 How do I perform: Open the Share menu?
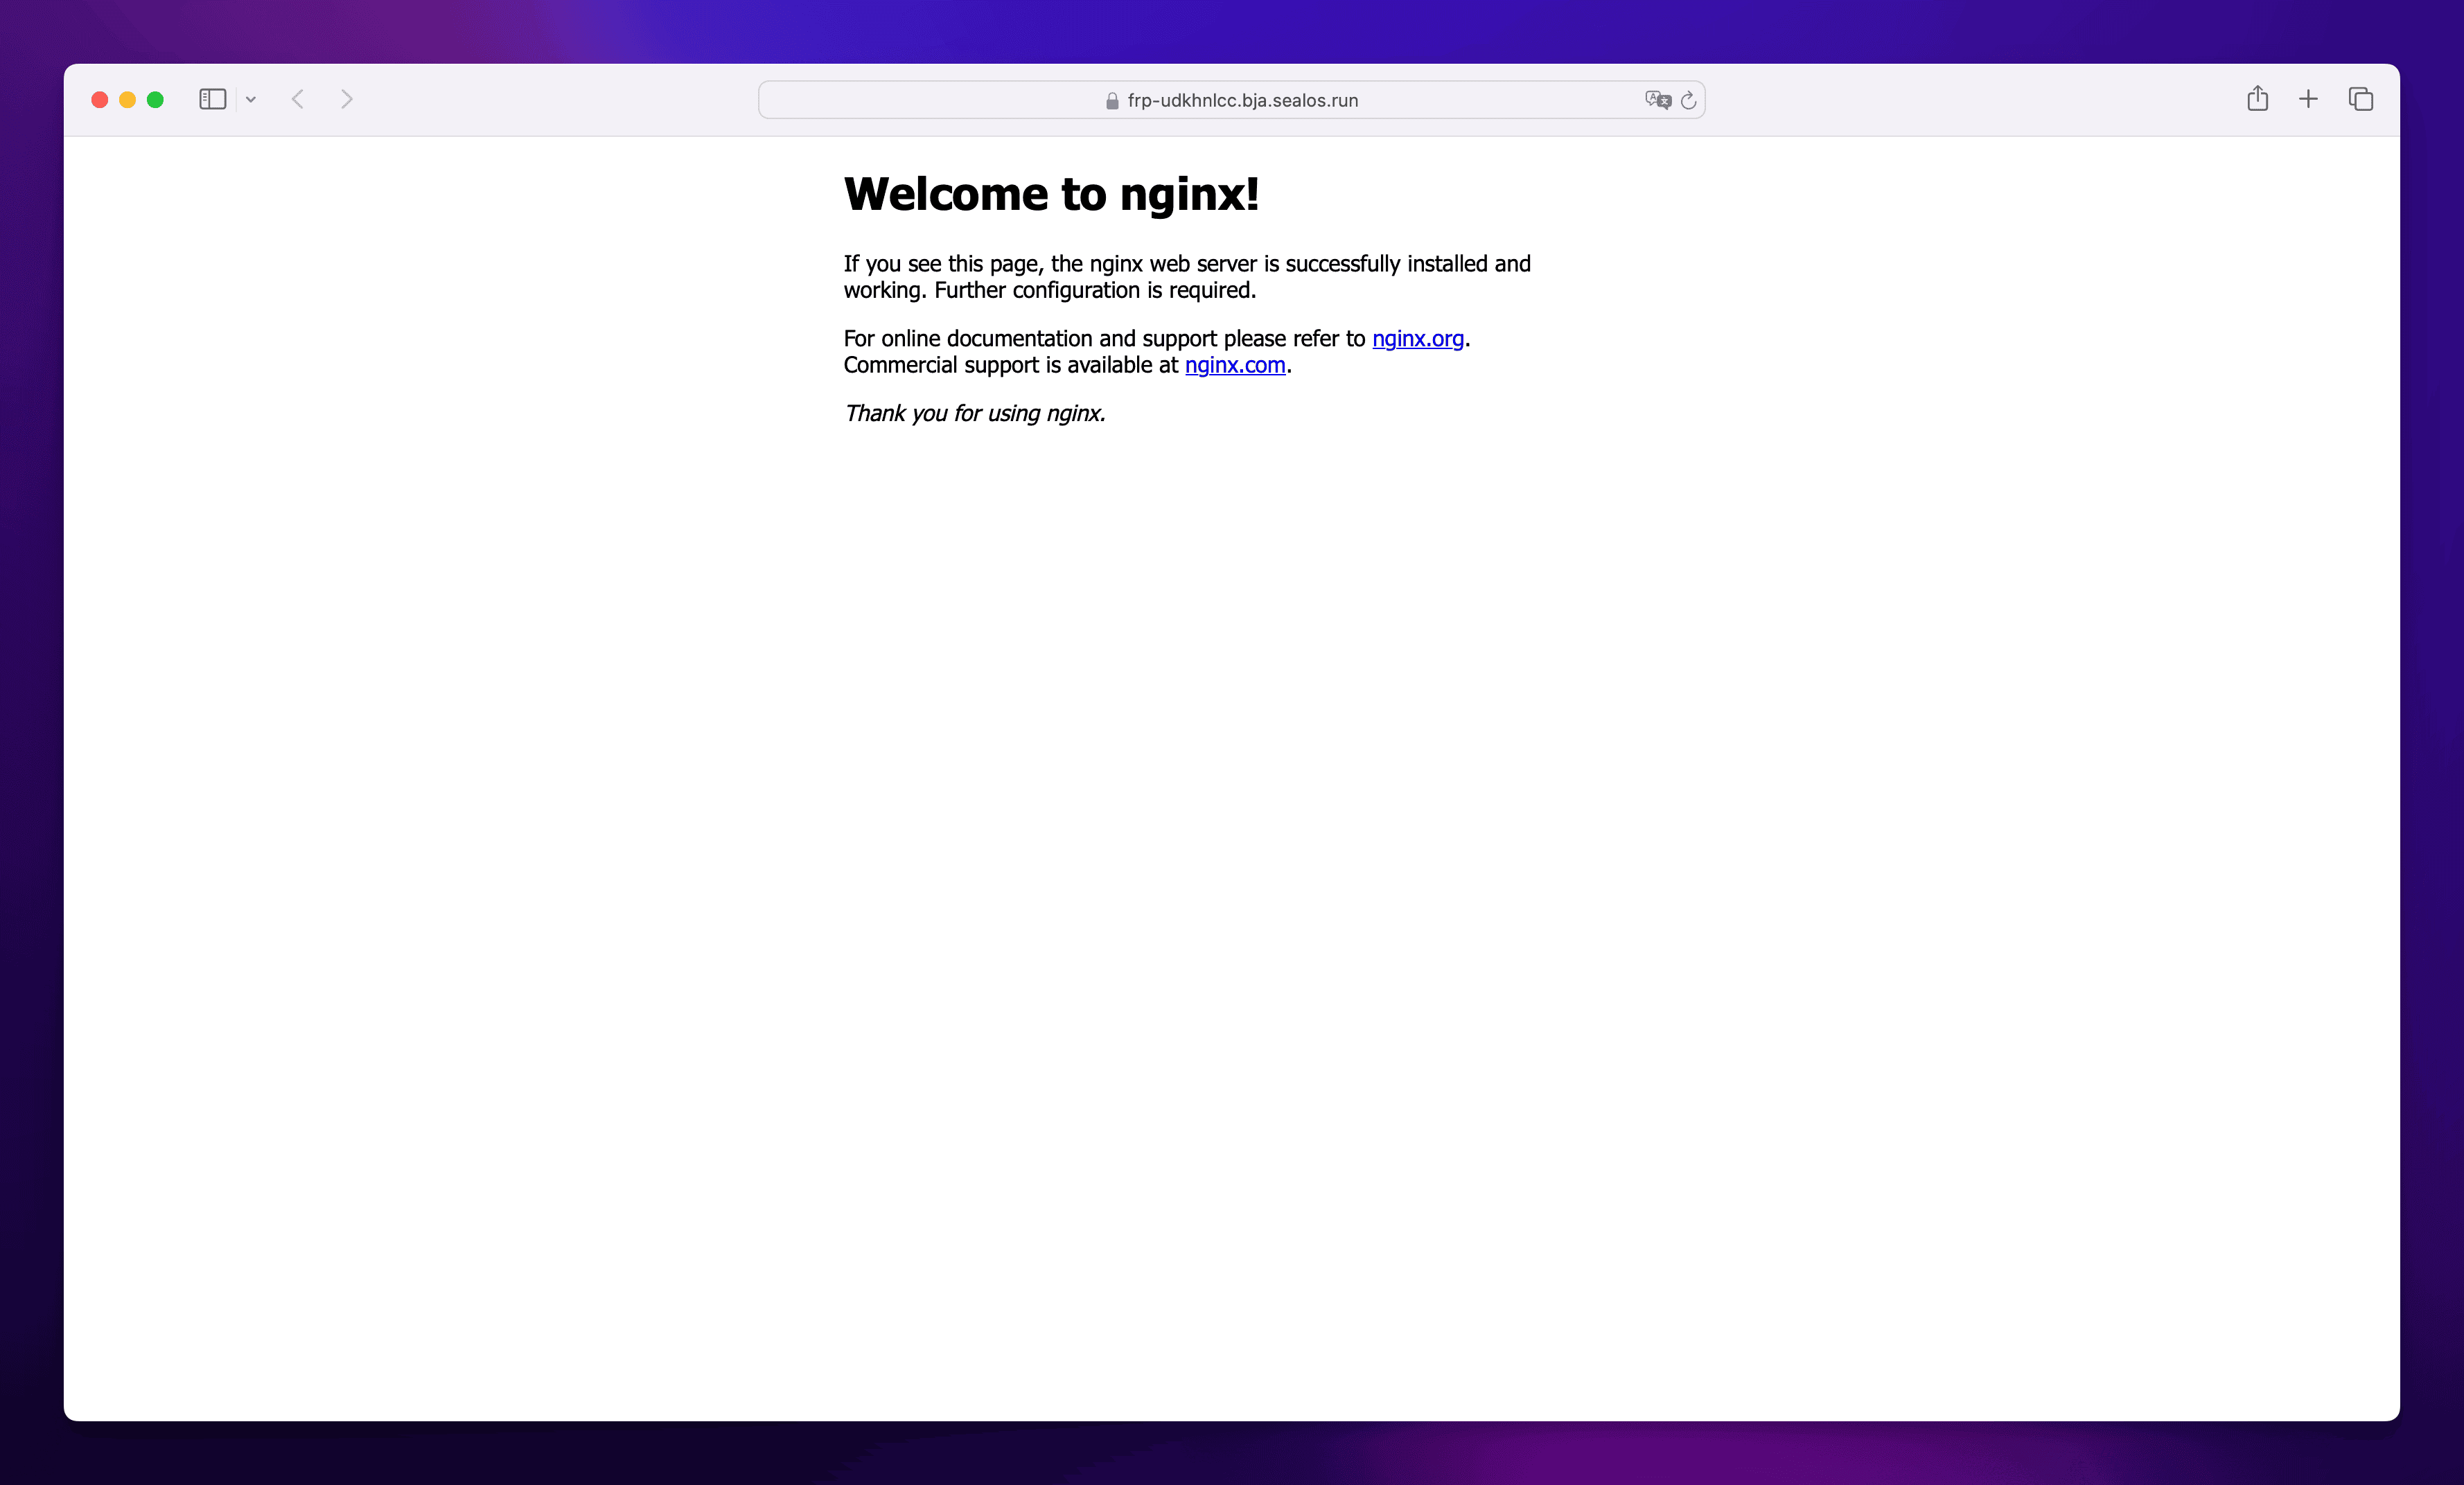[x=2257, y=99]
